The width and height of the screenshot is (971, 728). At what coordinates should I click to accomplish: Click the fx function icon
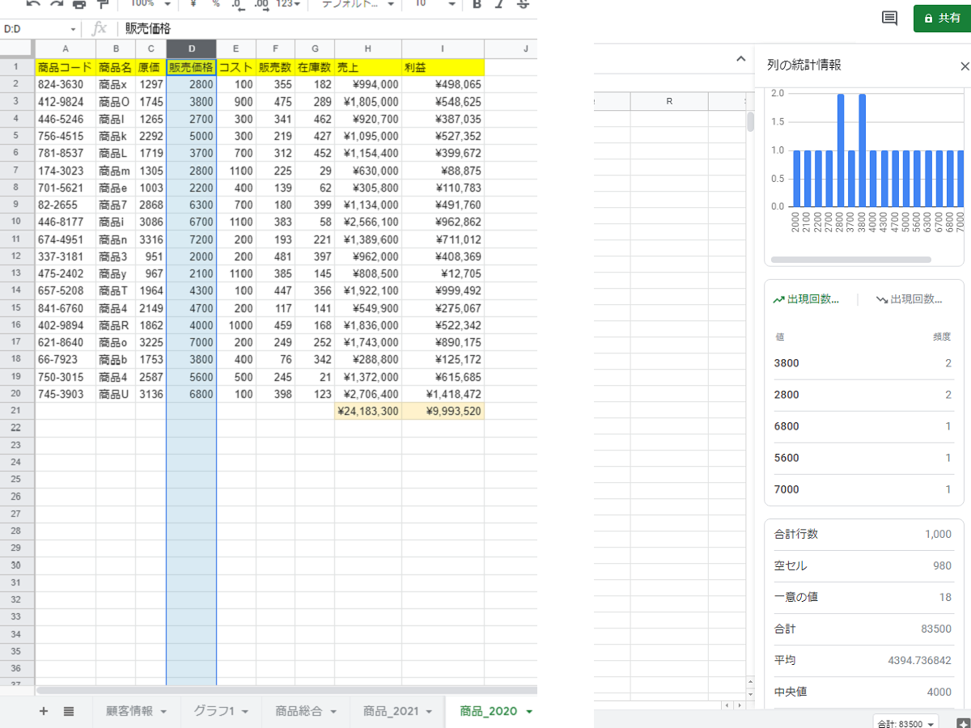click(100, 29)
